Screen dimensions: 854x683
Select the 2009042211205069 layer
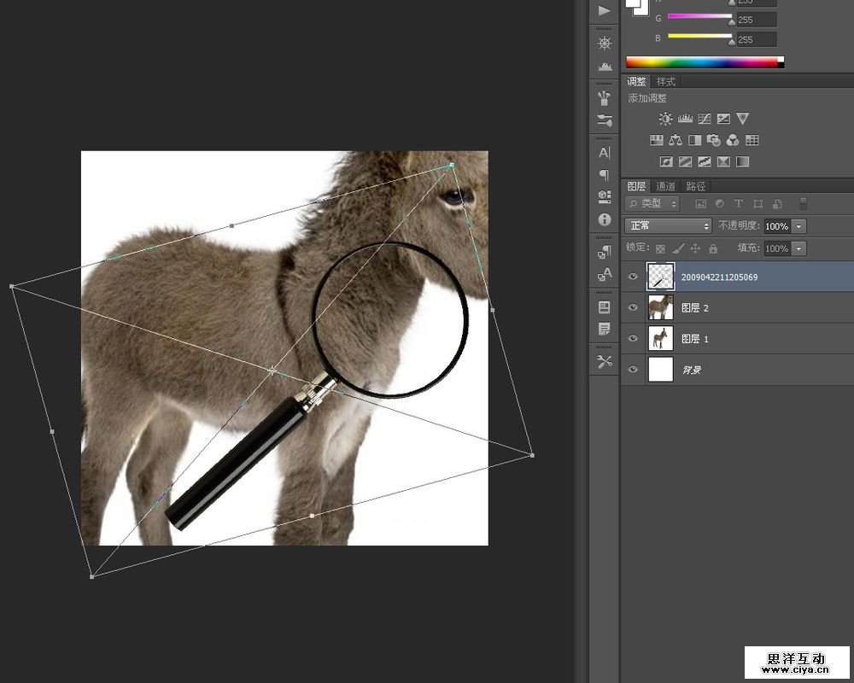click(x=719, y=277)
